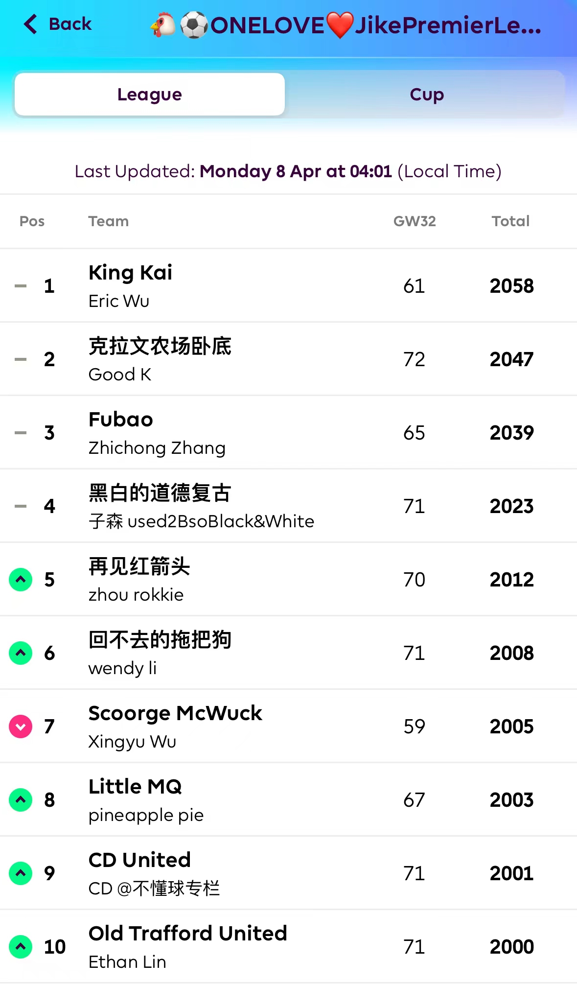This screenshot has height=984, width=577.
Task: Click green up arrow beside position 6
Action: [21, 653]
